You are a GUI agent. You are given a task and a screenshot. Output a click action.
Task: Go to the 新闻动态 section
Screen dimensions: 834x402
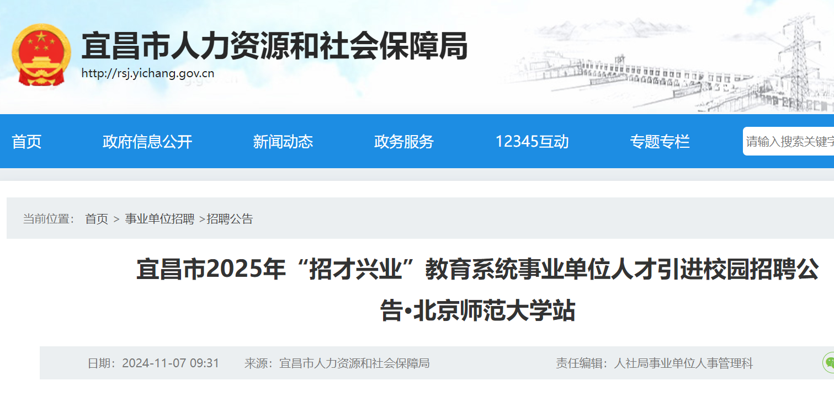pyautogui.click(x=283, y=142)
